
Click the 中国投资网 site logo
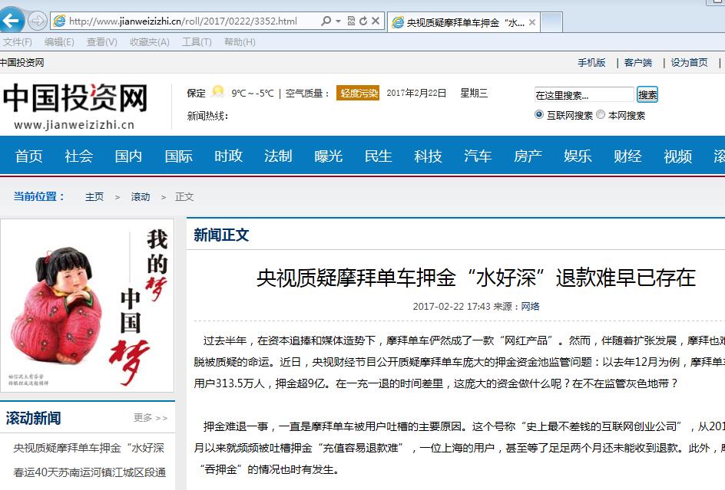74,107
